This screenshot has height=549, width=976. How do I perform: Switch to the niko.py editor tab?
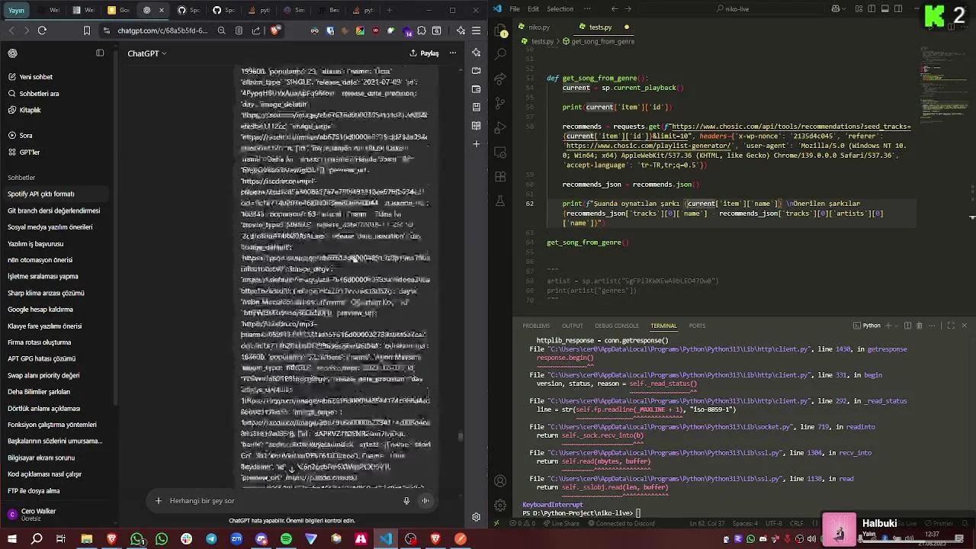[x=539, y=27]
